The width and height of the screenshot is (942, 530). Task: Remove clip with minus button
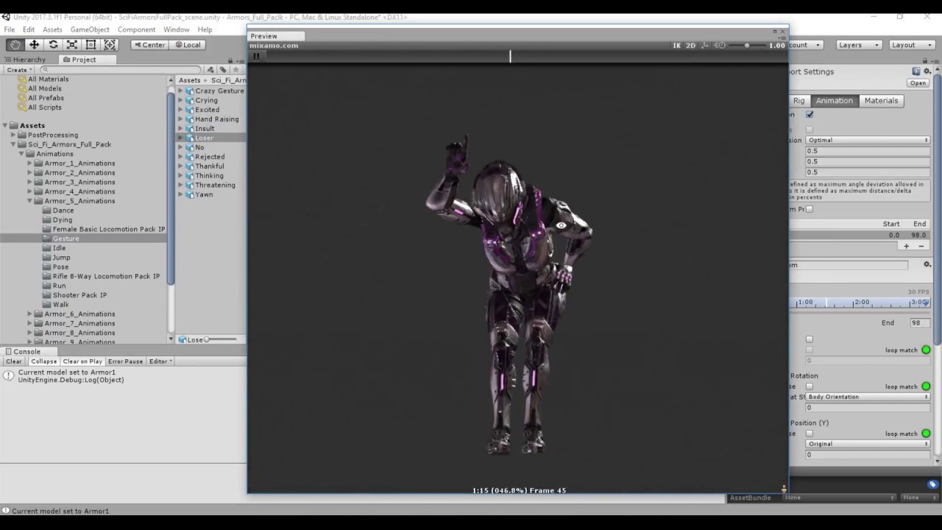pyautogui.click(x=920, y=246)
